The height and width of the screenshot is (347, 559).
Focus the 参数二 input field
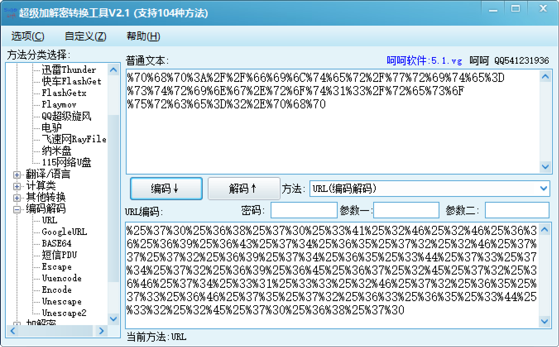click(517, 210)
